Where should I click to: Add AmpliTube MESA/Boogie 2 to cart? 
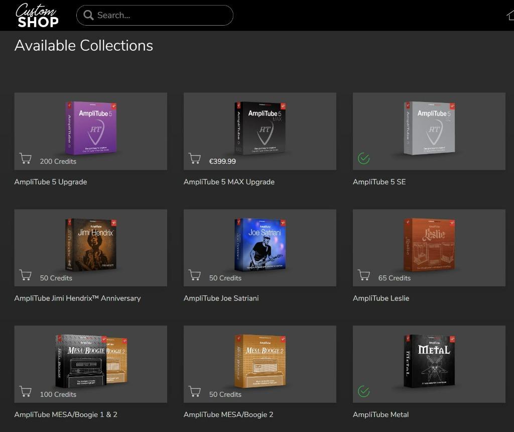195,392
